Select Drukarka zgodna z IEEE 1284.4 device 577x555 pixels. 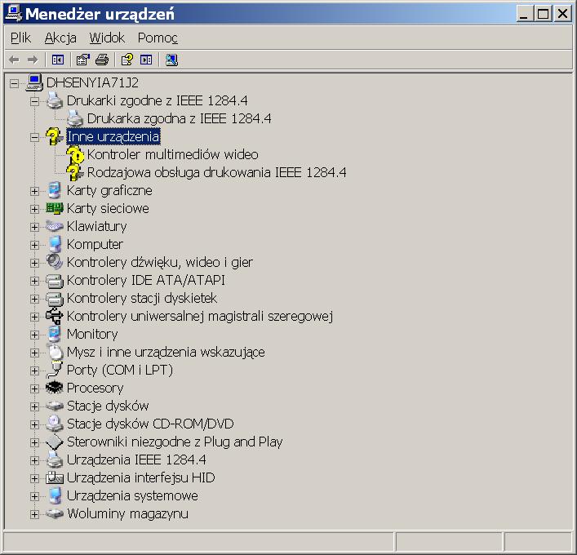pyautogui.click(x=180, y=118)
